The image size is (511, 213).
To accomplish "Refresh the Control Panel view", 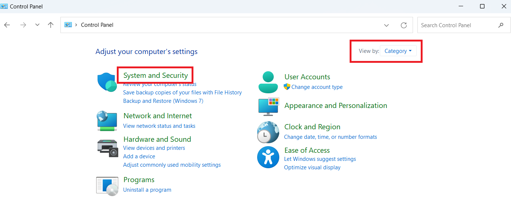I will [x=404, y=25].
